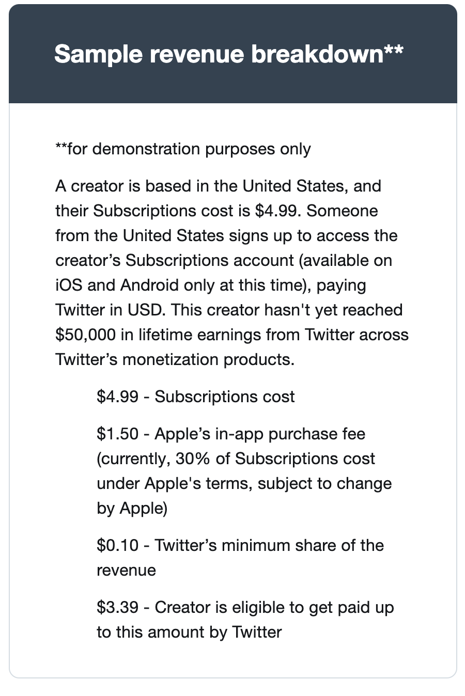This screenshot has width=465, height=696.
Task: Click "under Apple's terms, subject to change"
Action: (x=244, y=483)
